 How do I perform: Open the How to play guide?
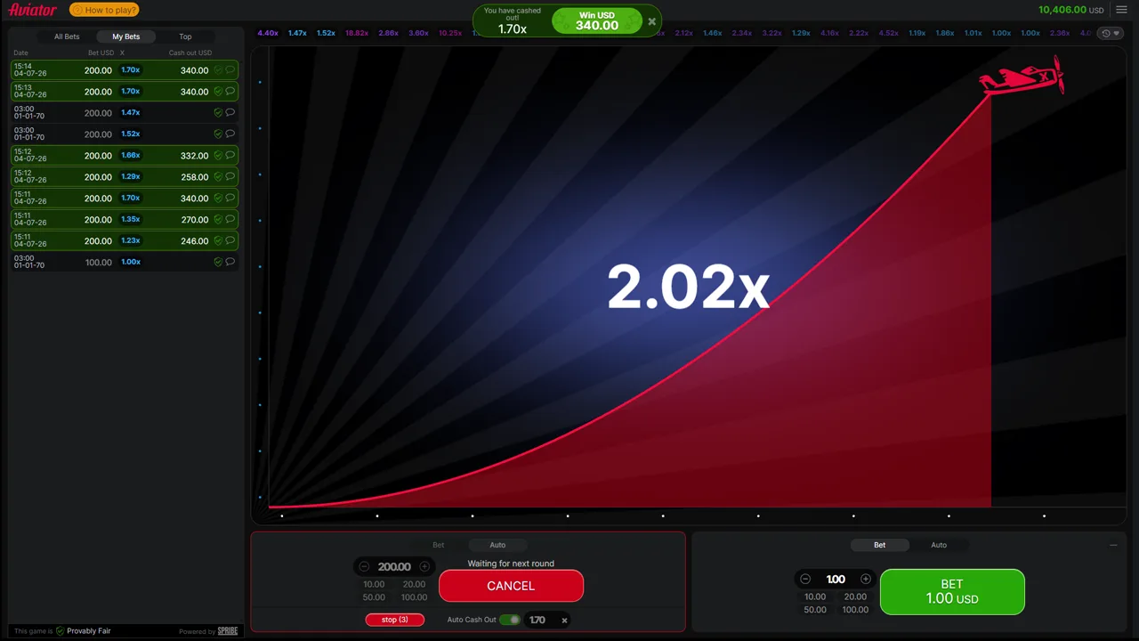coord(104,10)
